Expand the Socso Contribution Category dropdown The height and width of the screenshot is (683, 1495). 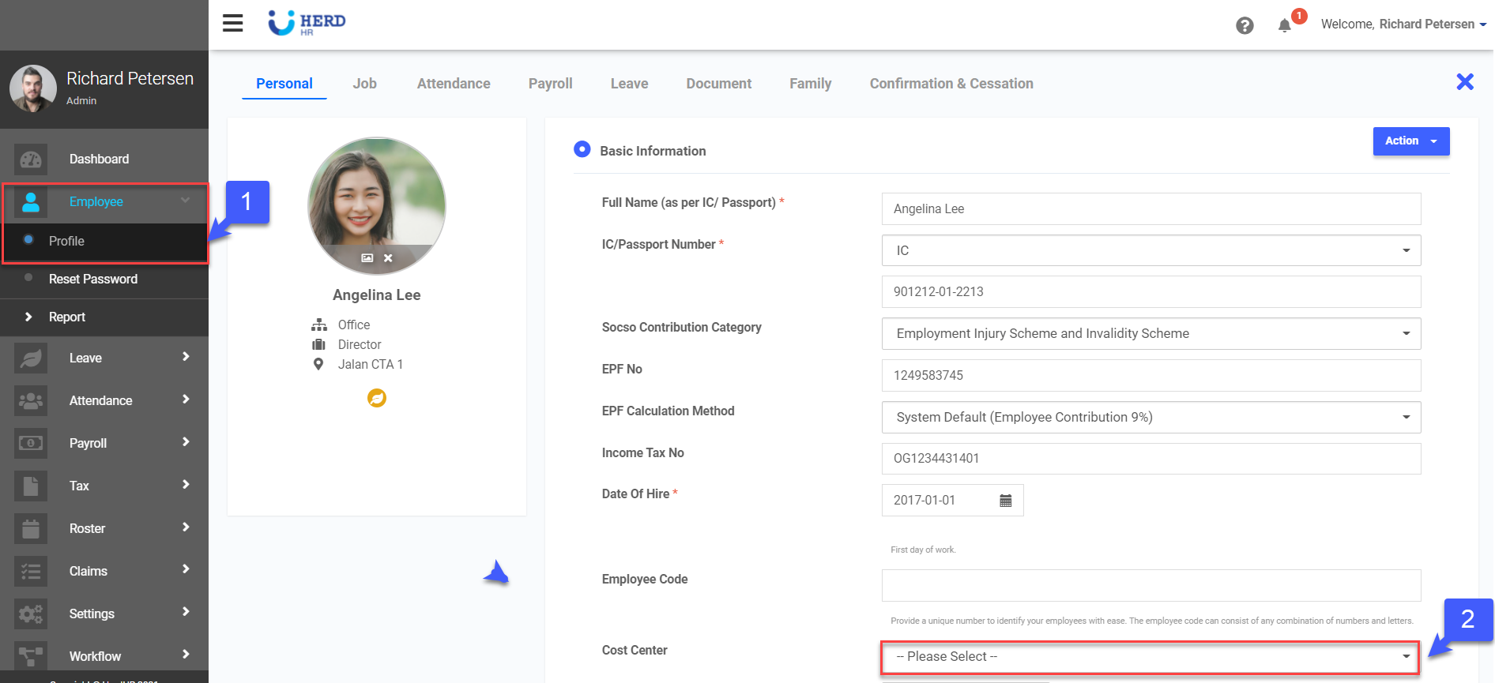(x=1150, y=334)
